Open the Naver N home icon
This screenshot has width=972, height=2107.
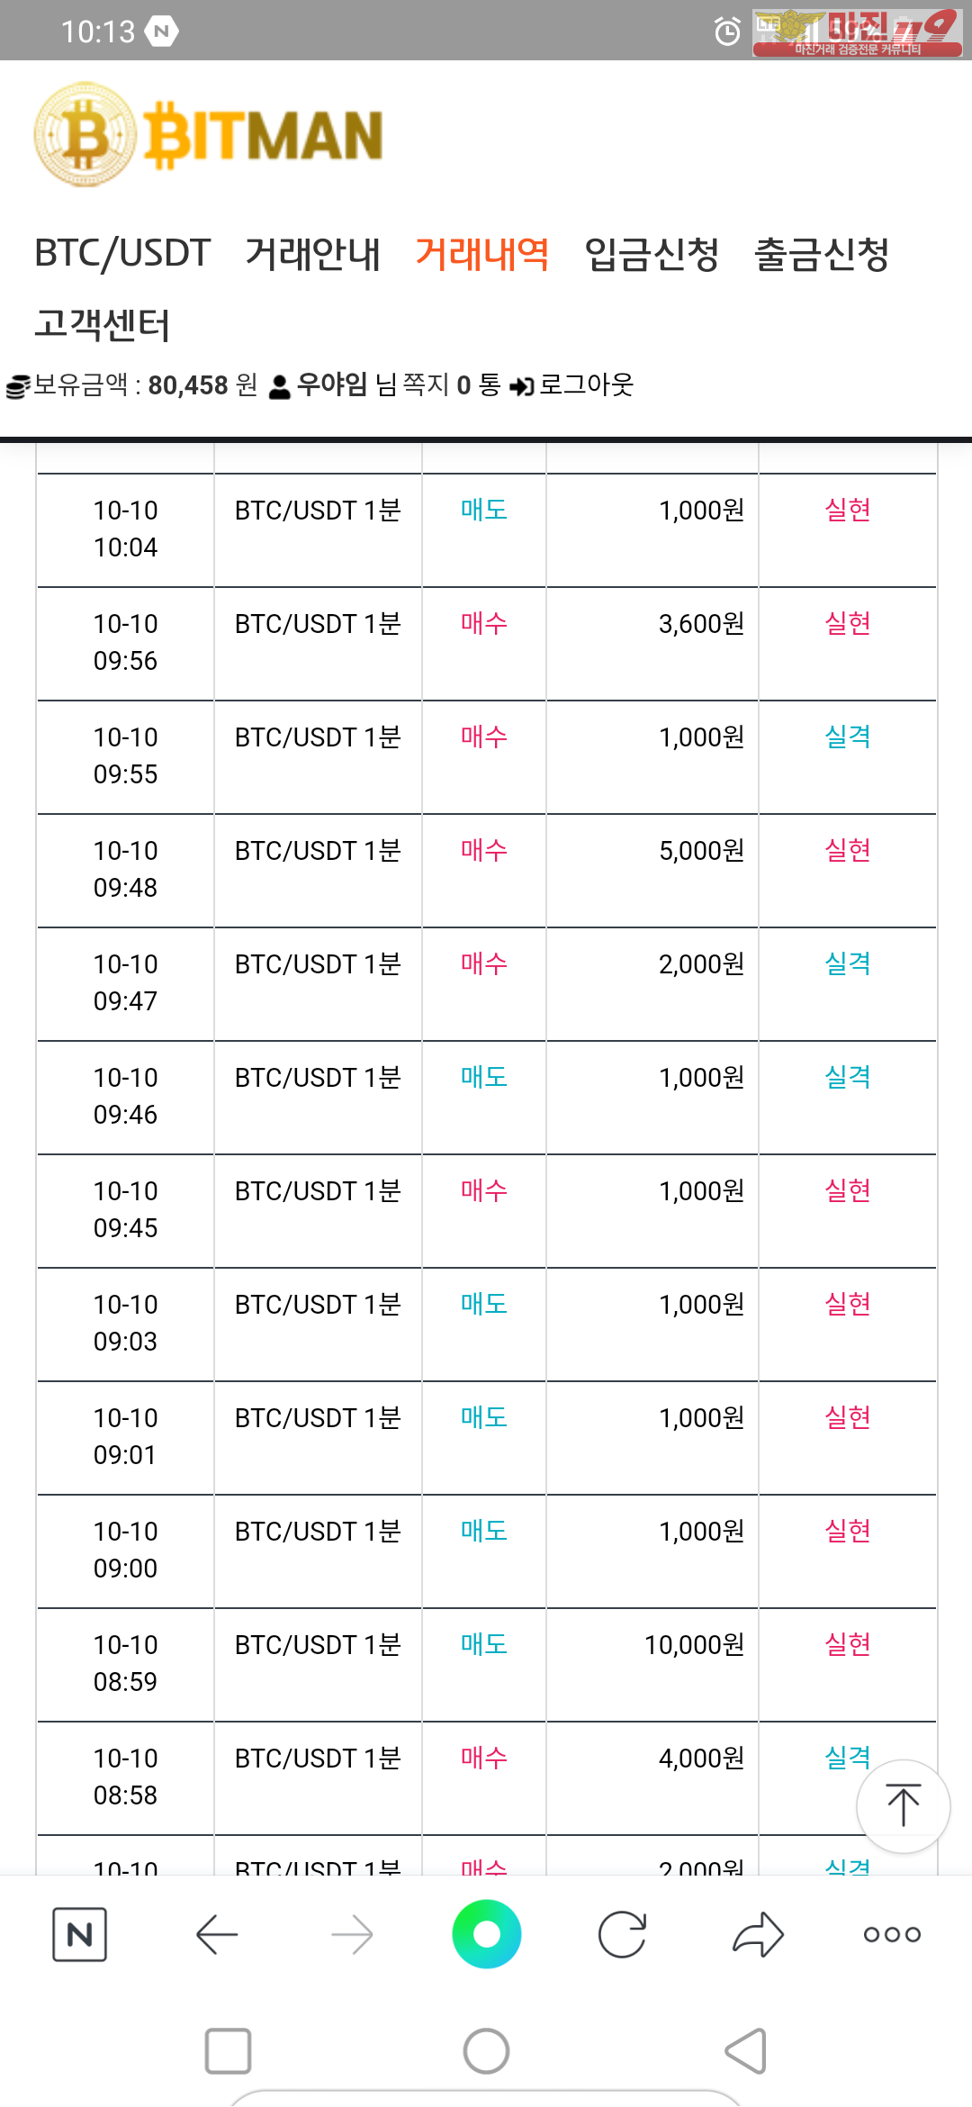pyautogui.click(x=80, y=1934)
